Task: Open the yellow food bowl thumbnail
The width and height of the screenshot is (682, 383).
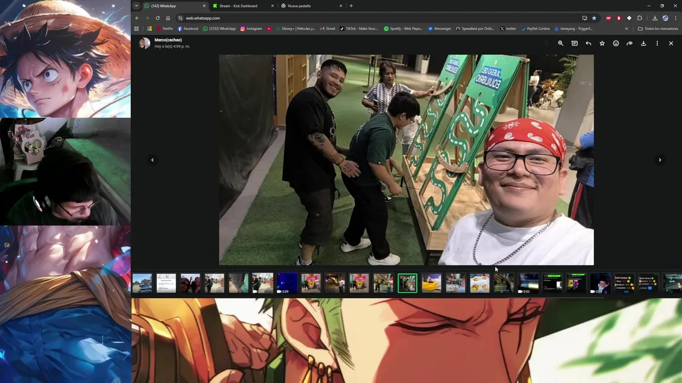Action: [432, 283]
